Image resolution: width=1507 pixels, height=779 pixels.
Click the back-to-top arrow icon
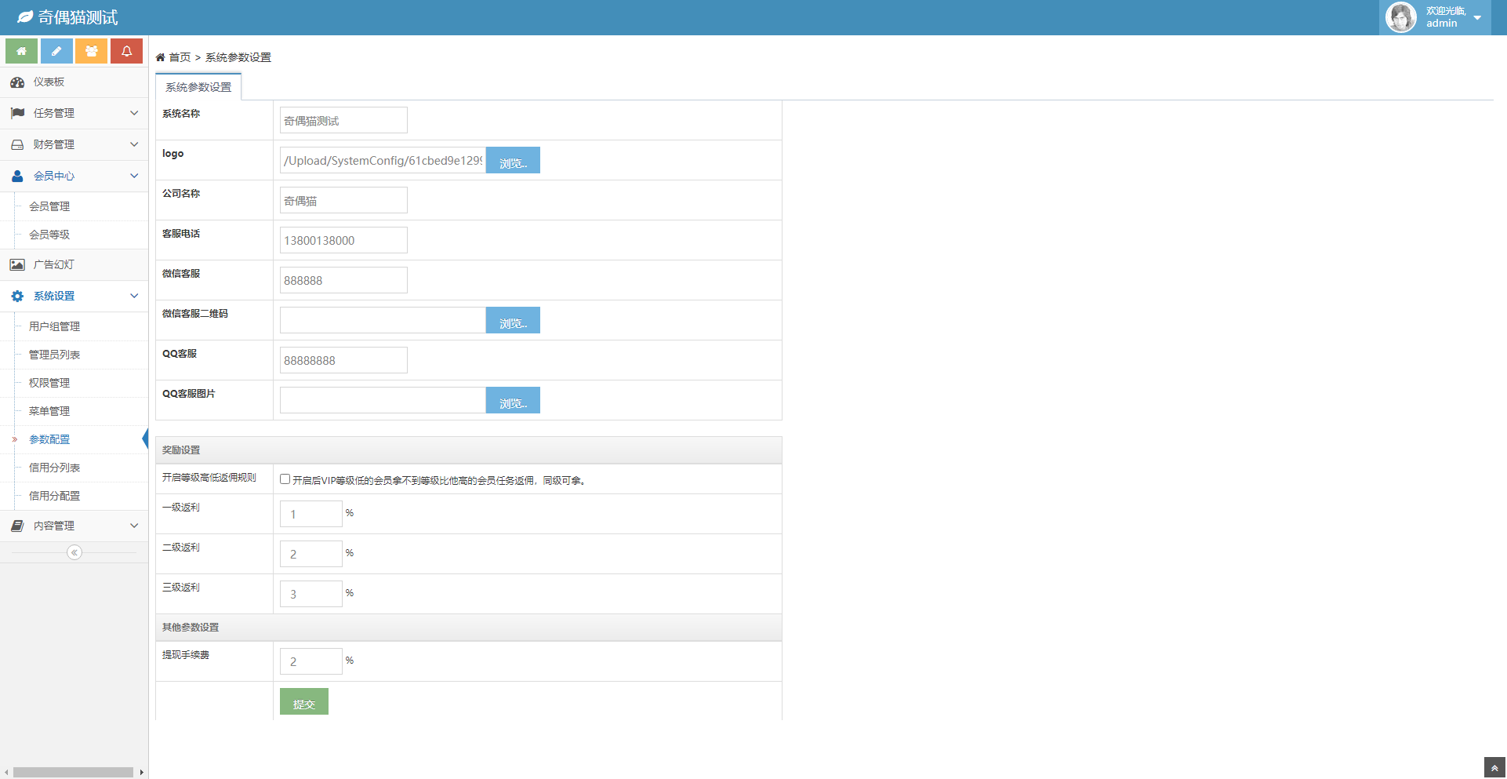(x=1494, y=768)
